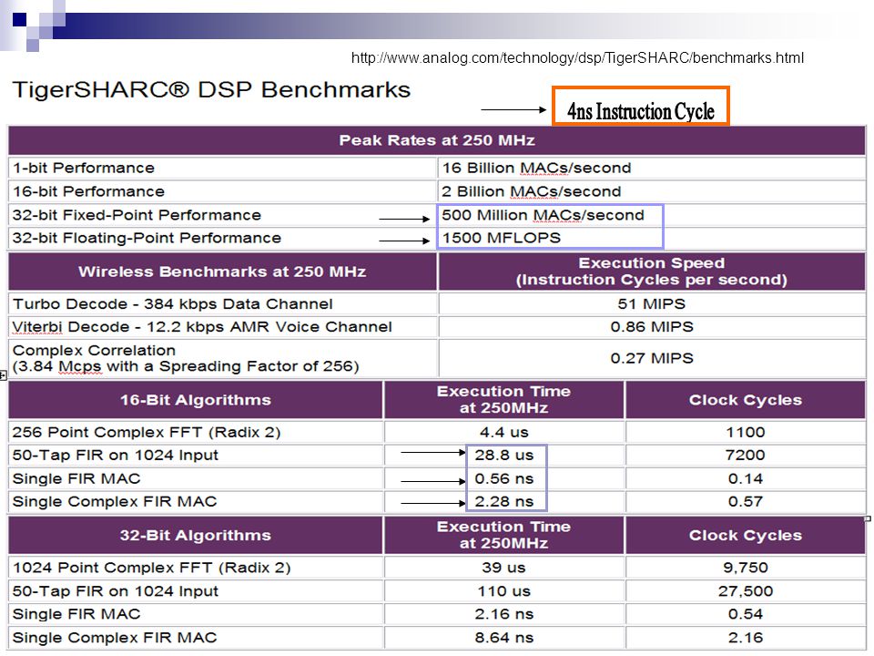Select the 32-bit Fixed-Point Performance label

(137, 215)
